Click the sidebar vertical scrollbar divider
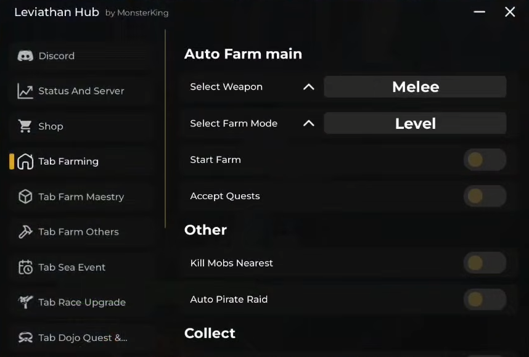The height and width of the screenshot is (357, 529). pos(165,129)
